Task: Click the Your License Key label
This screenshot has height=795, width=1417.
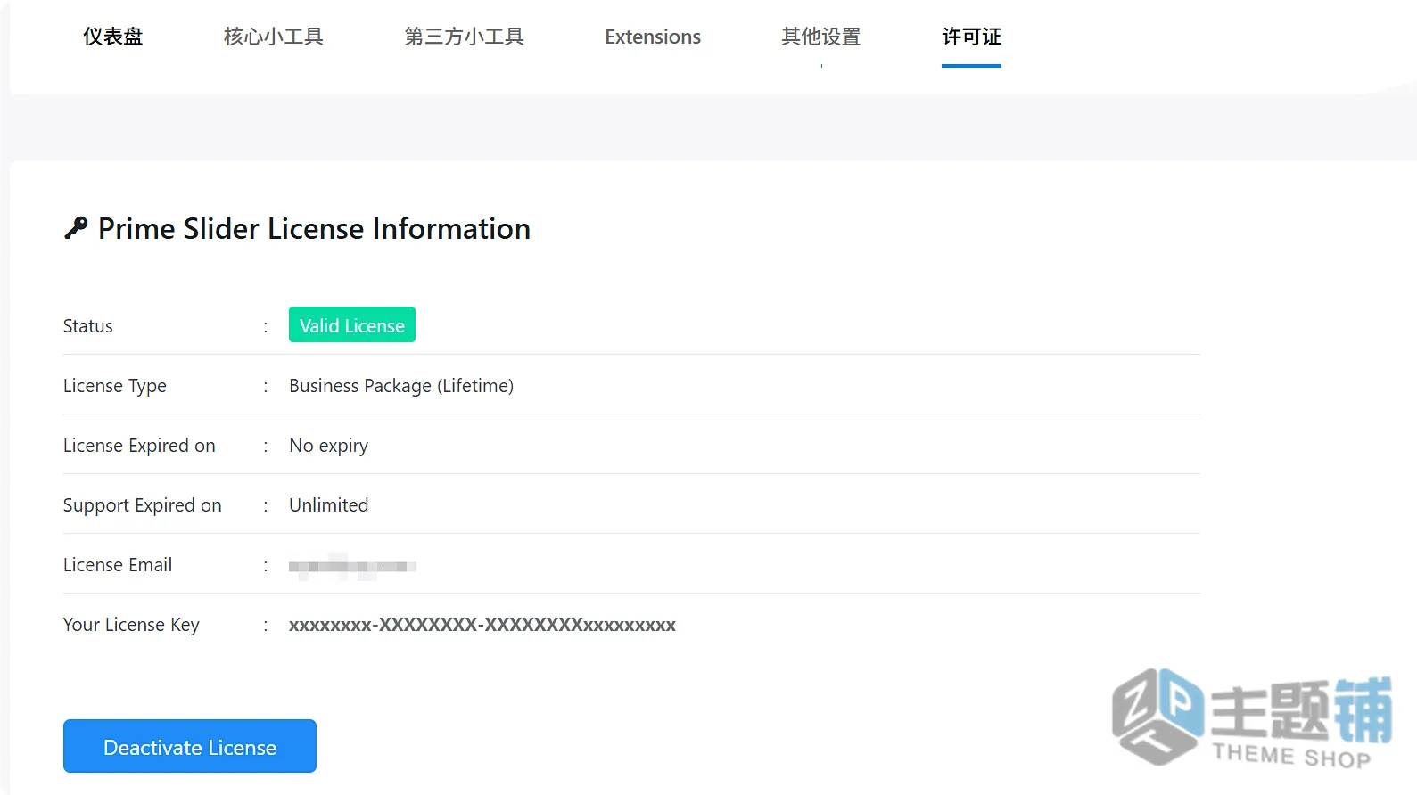Action: click(131, 625)
